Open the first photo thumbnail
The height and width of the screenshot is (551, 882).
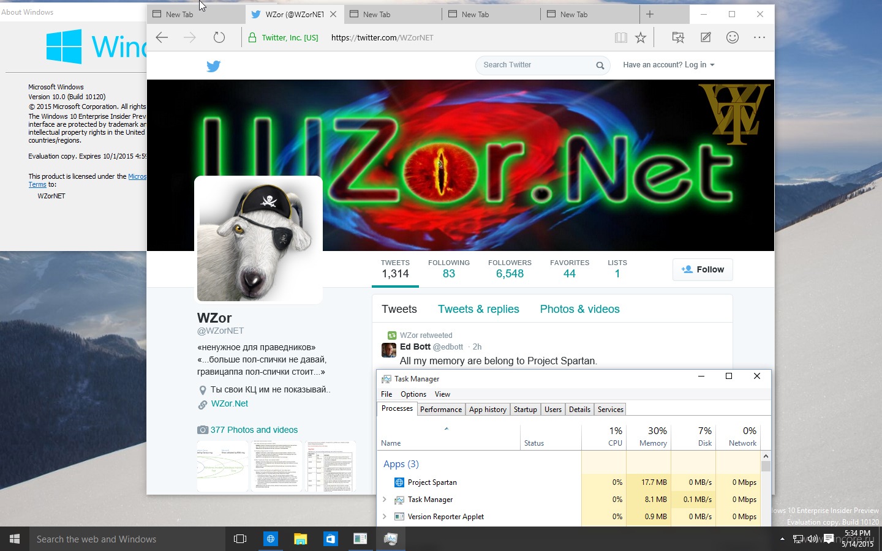pyautogui.click(x=223, y=467)
